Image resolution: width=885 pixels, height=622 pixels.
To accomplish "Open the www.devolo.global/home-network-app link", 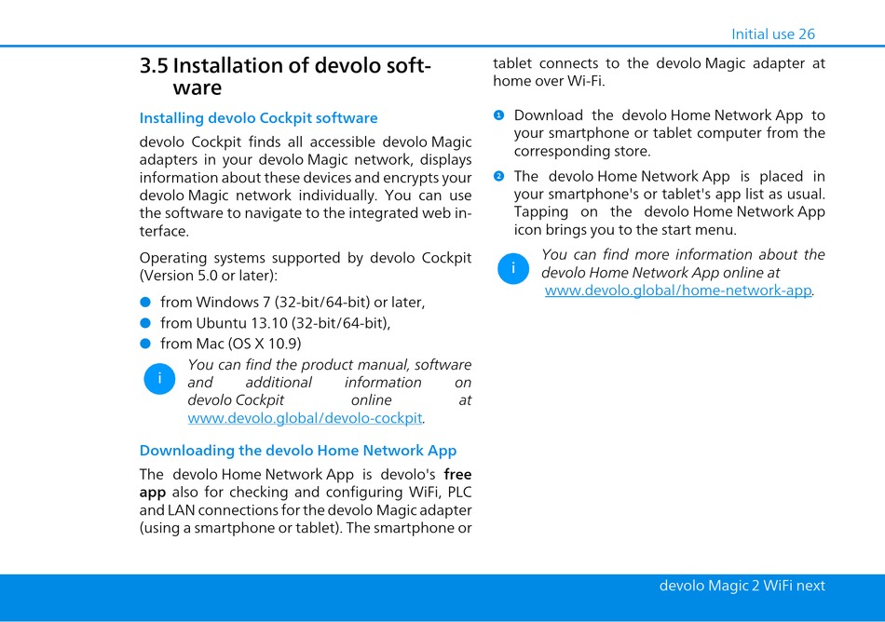I will point(678,291).
